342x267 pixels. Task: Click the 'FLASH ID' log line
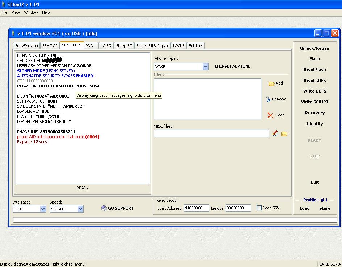40,116
